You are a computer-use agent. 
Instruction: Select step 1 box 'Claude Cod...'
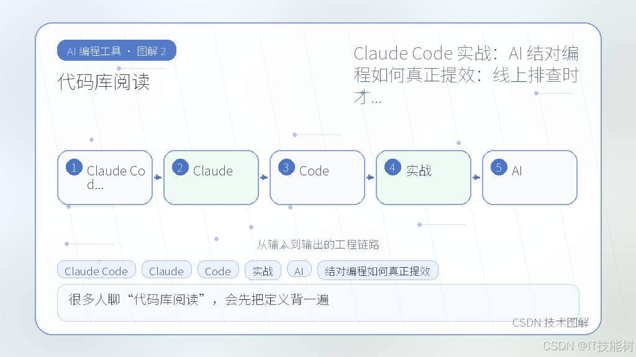[105, 178]
